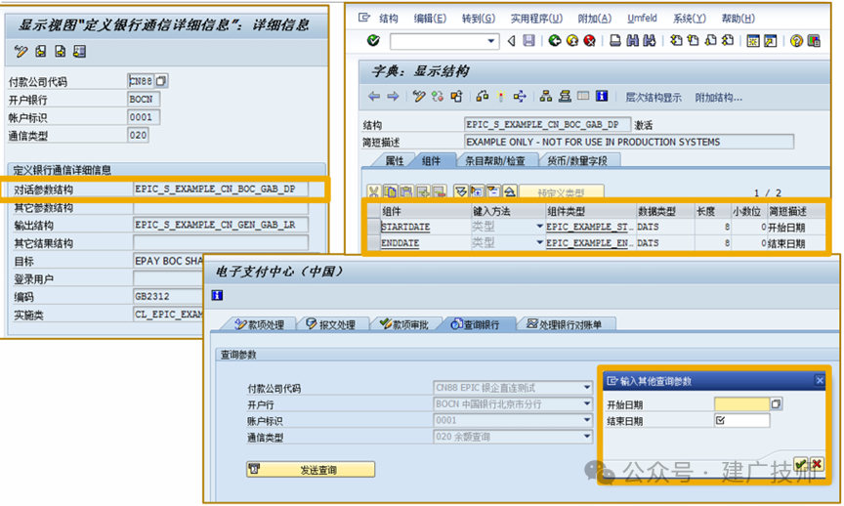Image resolution: width=844 pixels, height=506 pixels.
Task: Click the Where-Used List icon
Action: coord(520,97)
